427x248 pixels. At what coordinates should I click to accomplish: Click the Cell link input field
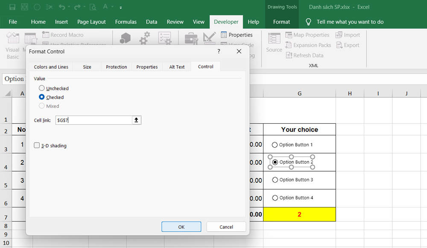[x=94, y=120]
